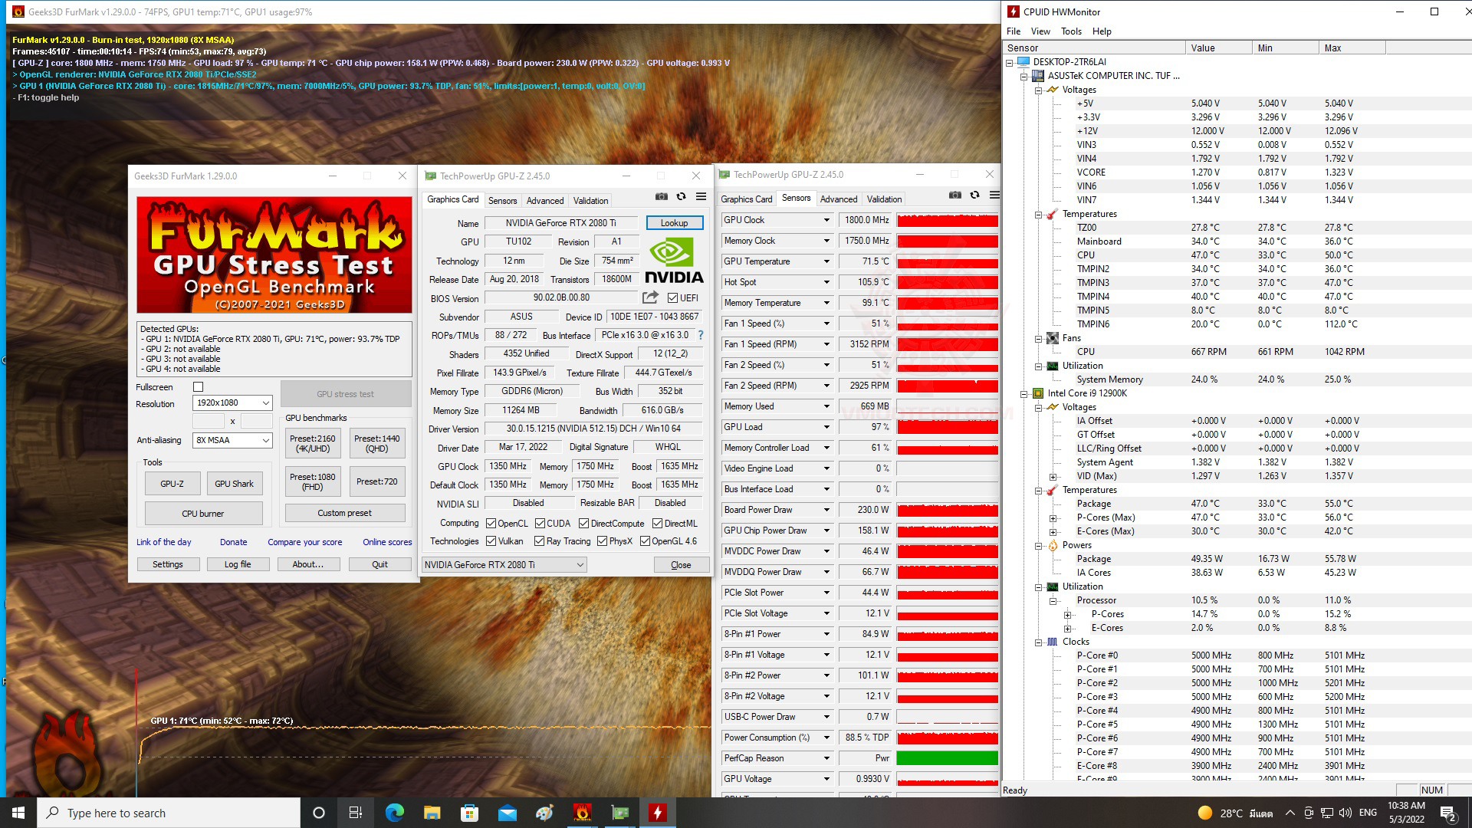Toggle the Ray Tracing checkbox

(x=540, y=541)
